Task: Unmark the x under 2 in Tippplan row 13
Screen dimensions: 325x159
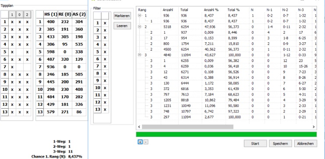Action: [27, 112]
